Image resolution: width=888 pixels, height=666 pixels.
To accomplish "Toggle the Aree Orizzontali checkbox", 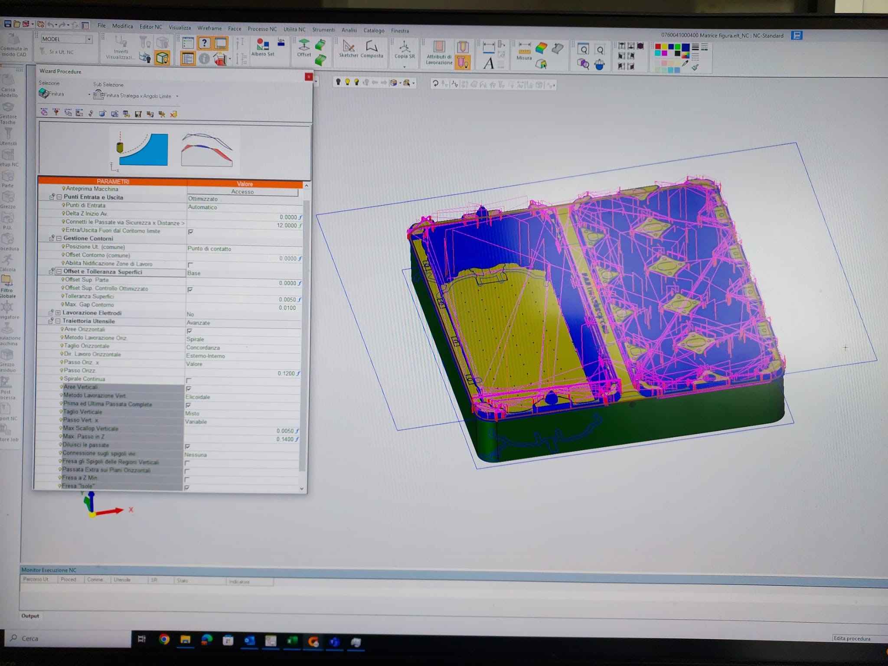I will coord(189,331).
